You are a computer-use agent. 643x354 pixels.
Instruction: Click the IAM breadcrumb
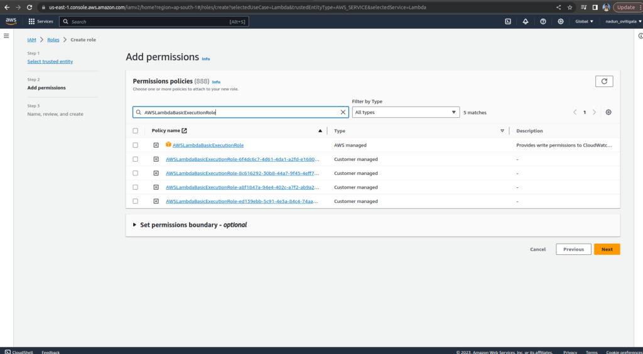(31, 39)
